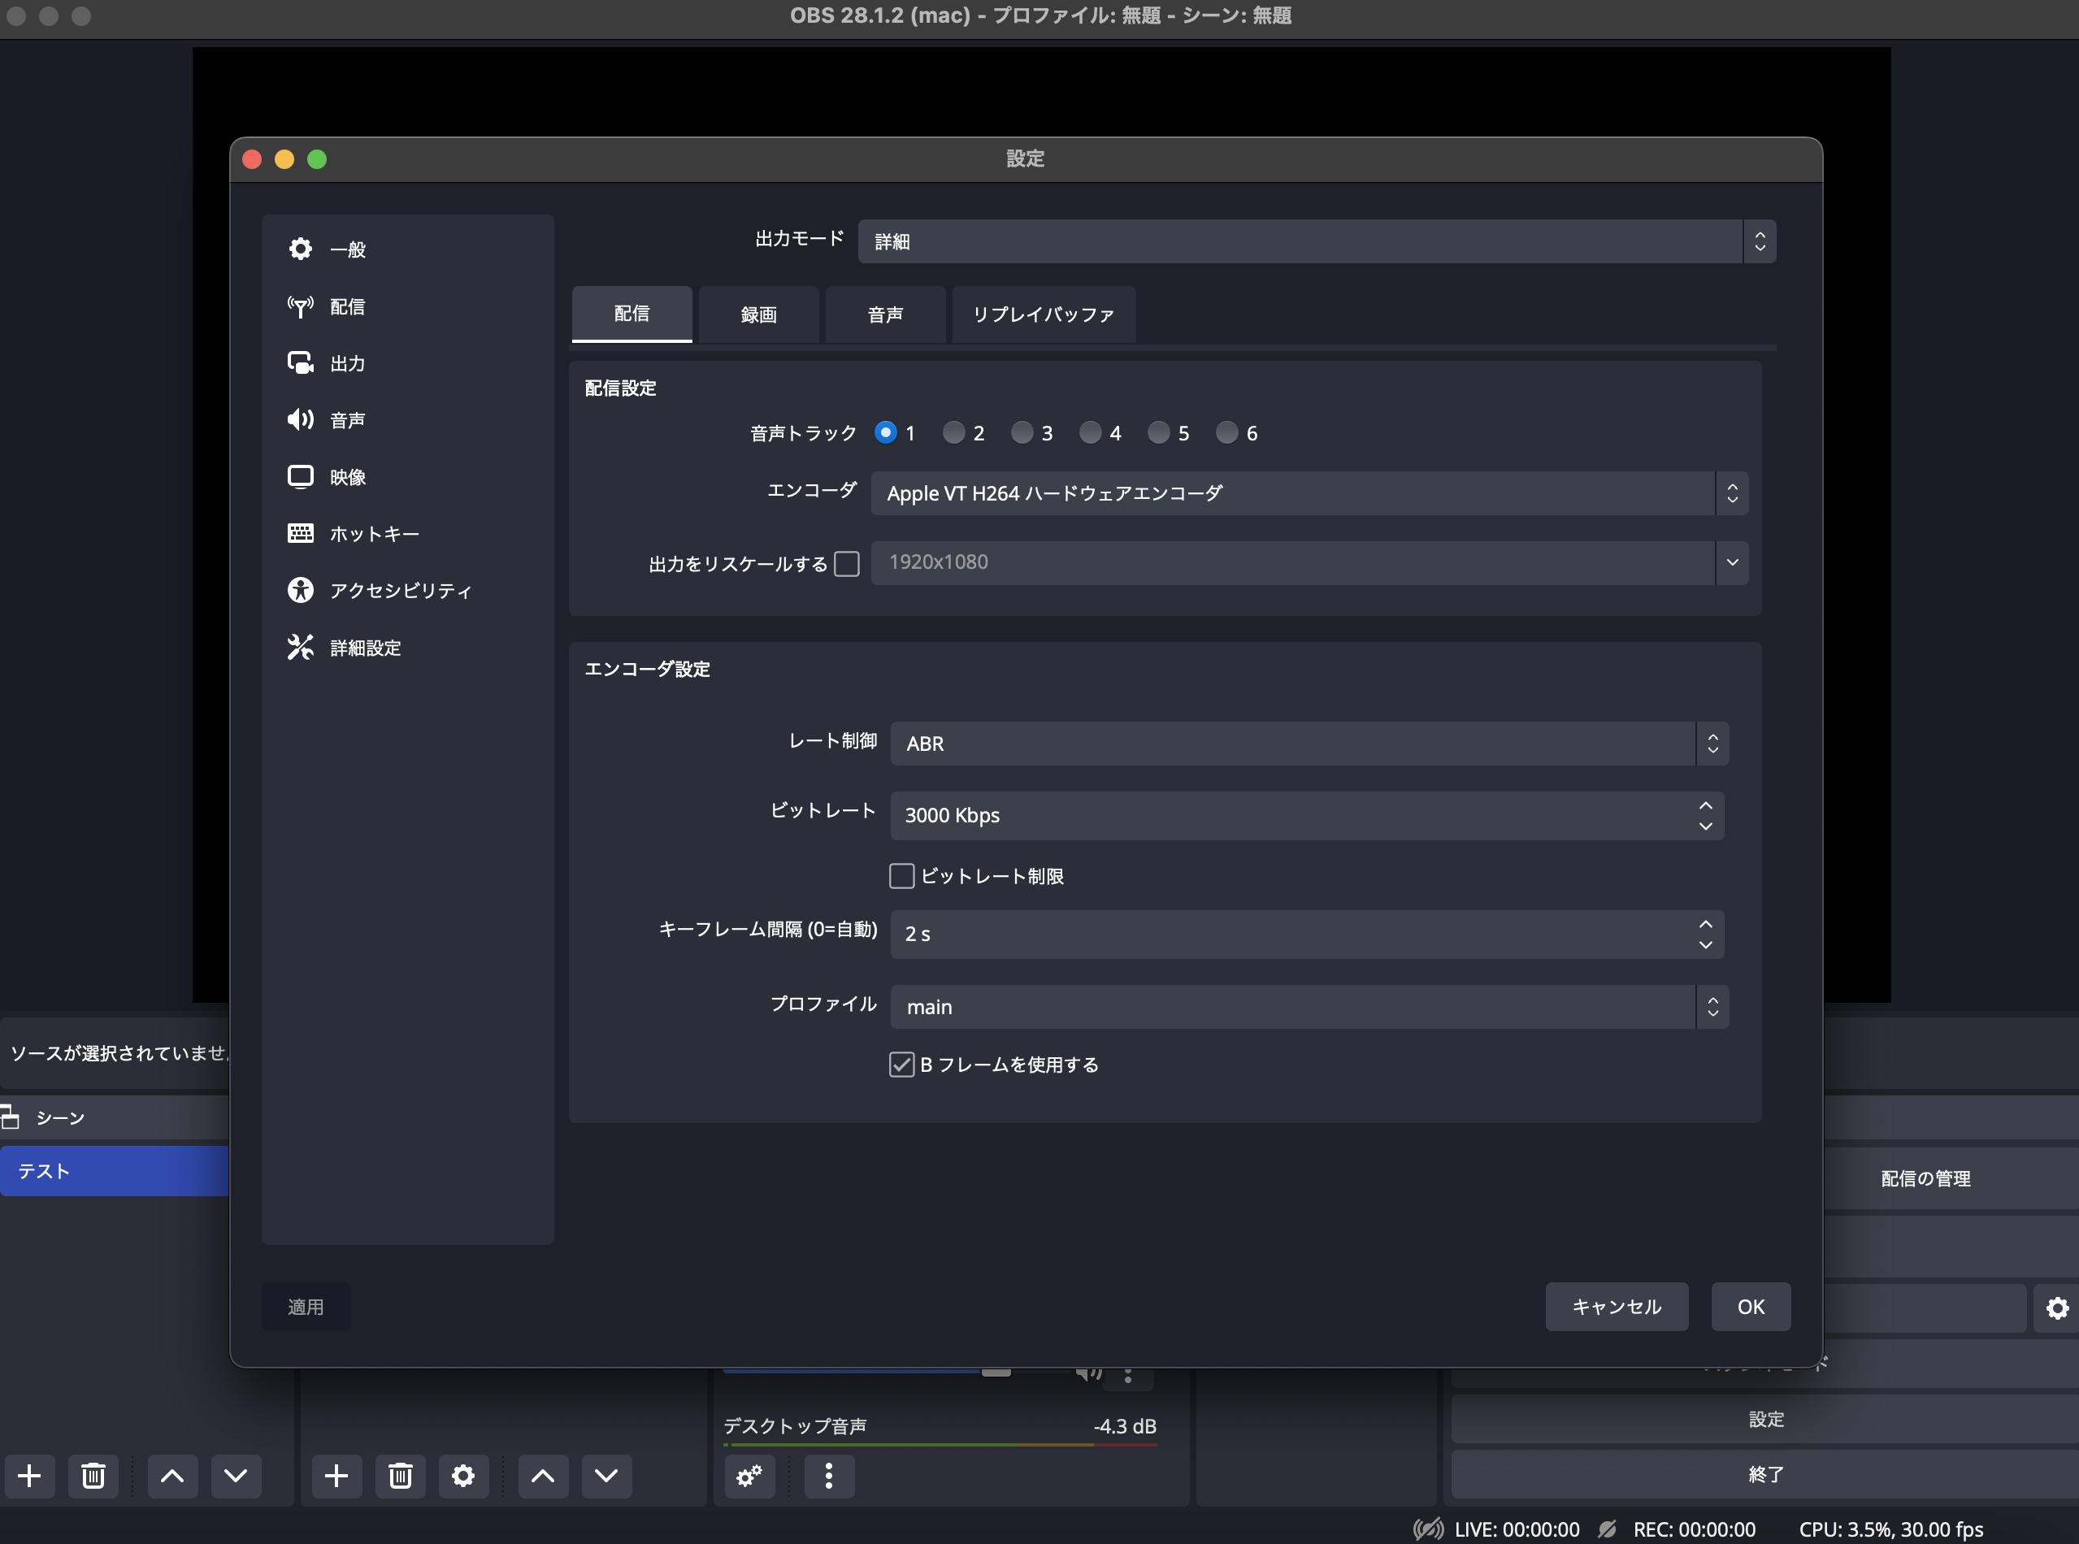Image resolution: width=2079 pixels, height=1544 pixels.
Task: Enable 出力をリスケールする checkbox
Action: click(x=847, y=564)
